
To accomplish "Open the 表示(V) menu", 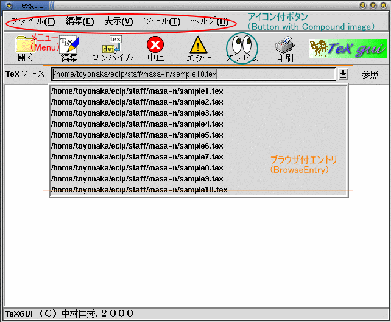I will 118,22.
